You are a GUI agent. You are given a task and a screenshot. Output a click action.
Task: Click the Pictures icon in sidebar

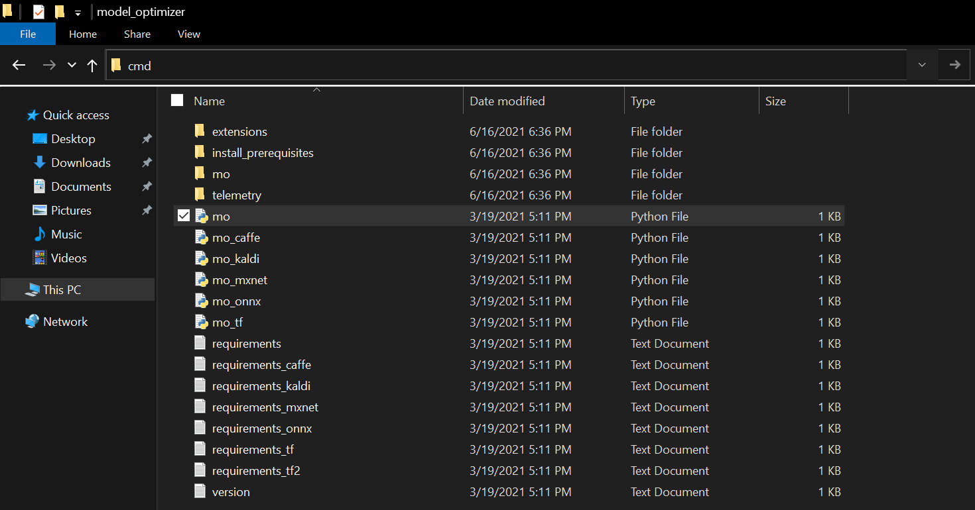point(40,210)
